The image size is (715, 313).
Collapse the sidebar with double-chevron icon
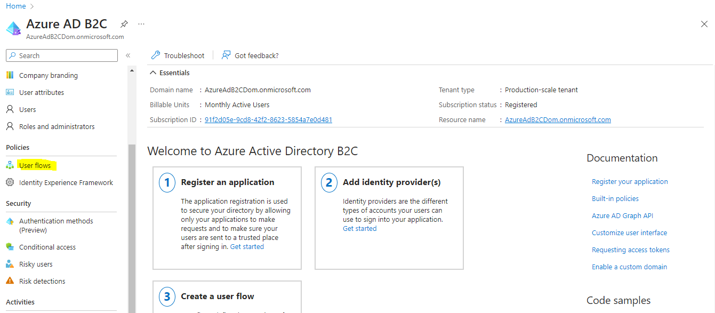tap(128, 55)
